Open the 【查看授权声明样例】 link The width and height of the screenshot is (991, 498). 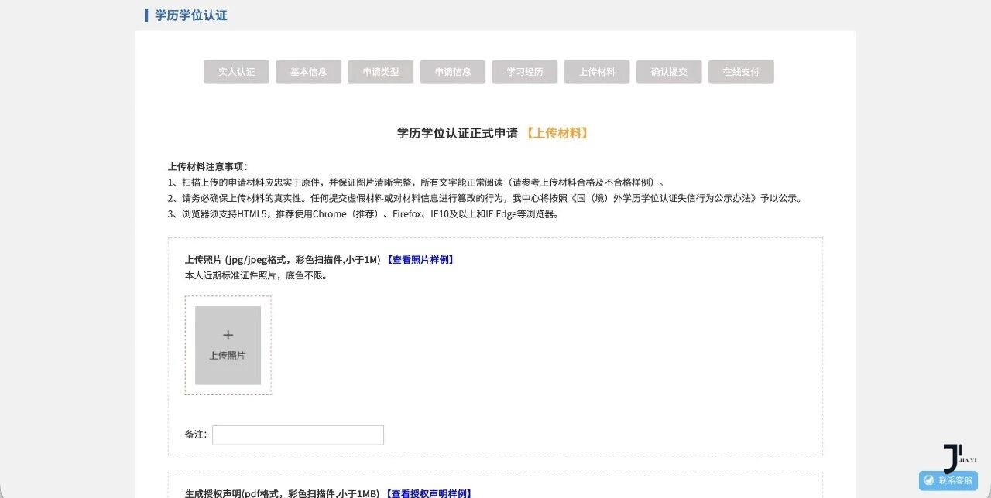tap(429, 492)
